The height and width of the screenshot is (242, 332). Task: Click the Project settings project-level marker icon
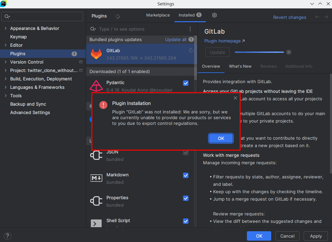pyautogui.click(x=81, y=70)
